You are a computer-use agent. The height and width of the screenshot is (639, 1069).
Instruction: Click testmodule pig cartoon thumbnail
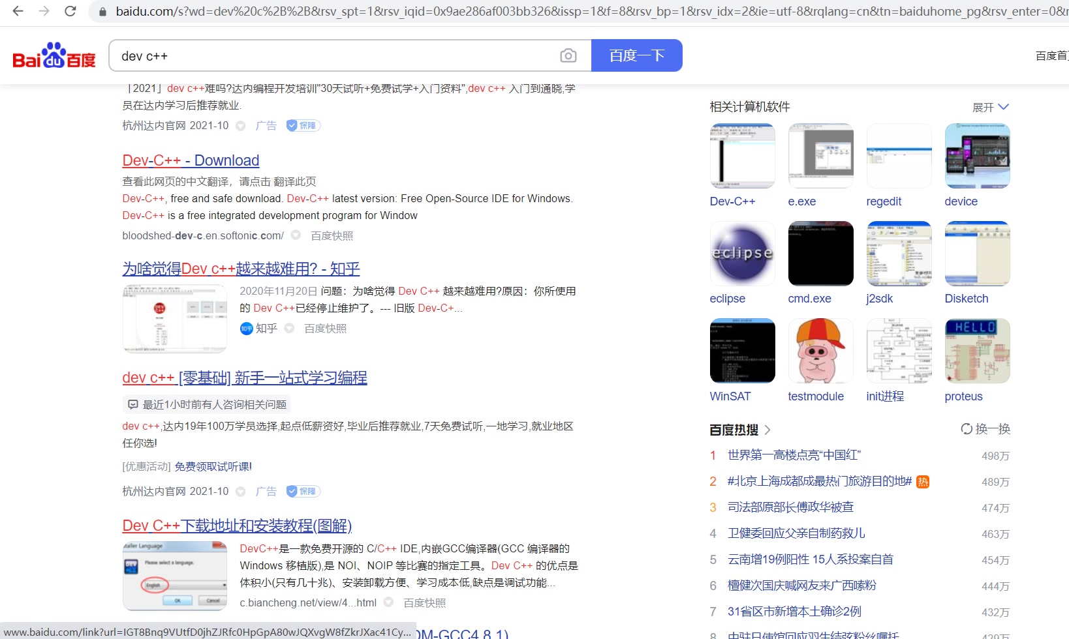(x=820, y=351)
